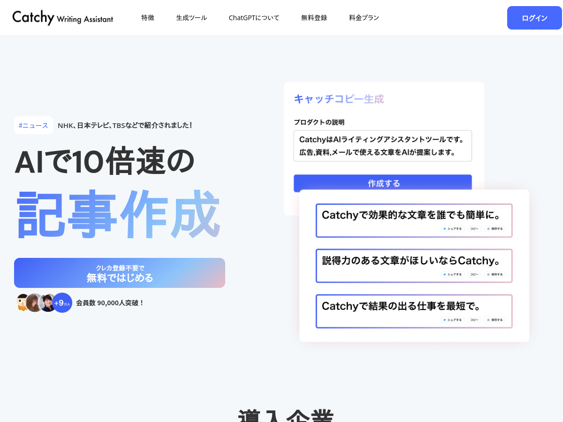The image size is (563, 422).
Task: Copy the Catchyで結果の出る仕事 result
Action: [474, 320]
